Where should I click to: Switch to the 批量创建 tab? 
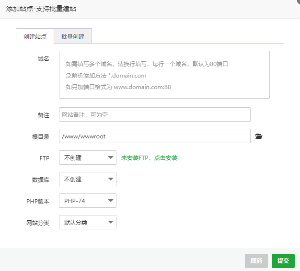[x=73, y=36]
